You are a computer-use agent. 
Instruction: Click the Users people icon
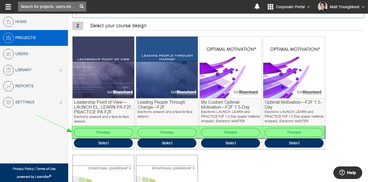pyautogui.click(x=8, y=54)
